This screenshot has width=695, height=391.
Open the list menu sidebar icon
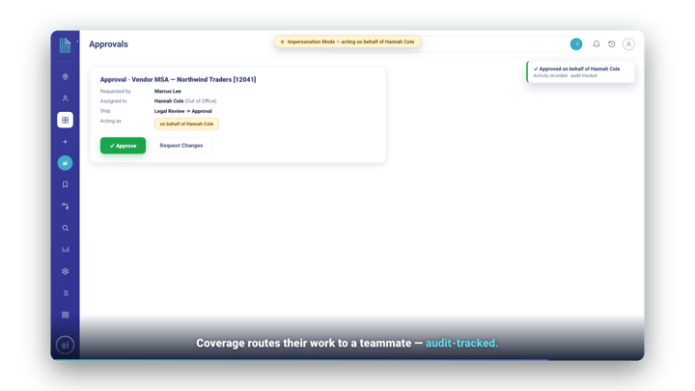pos(66,293)
